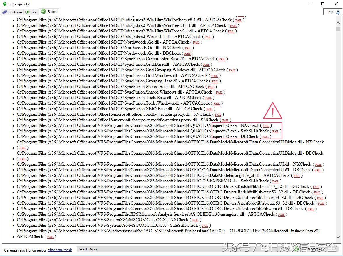
Task: Open FAIL link for SyncFusion.Tools.Windows.dll
Action: 216,104
